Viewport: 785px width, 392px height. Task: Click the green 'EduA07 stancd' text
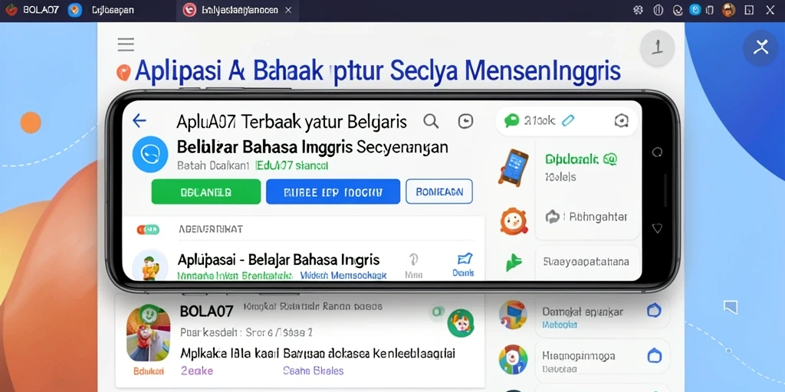(x=292, y=165)
